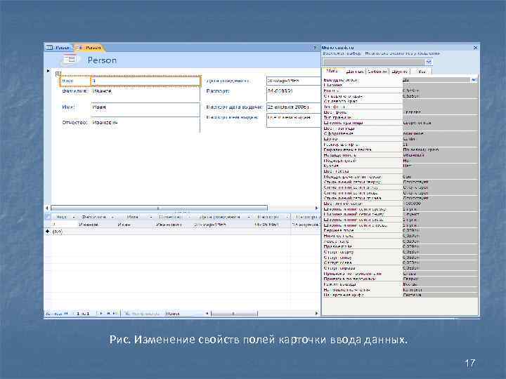Switch to the События properties tab

377,72
